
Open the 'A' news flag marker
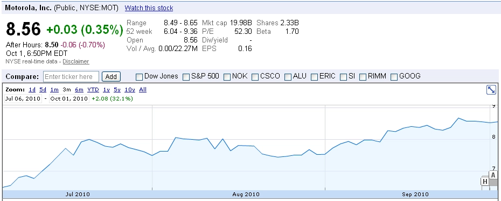(493, 175)
